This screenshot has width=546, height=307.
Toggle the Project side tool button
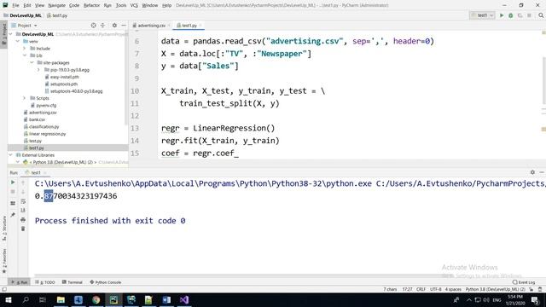pos(3,34)
